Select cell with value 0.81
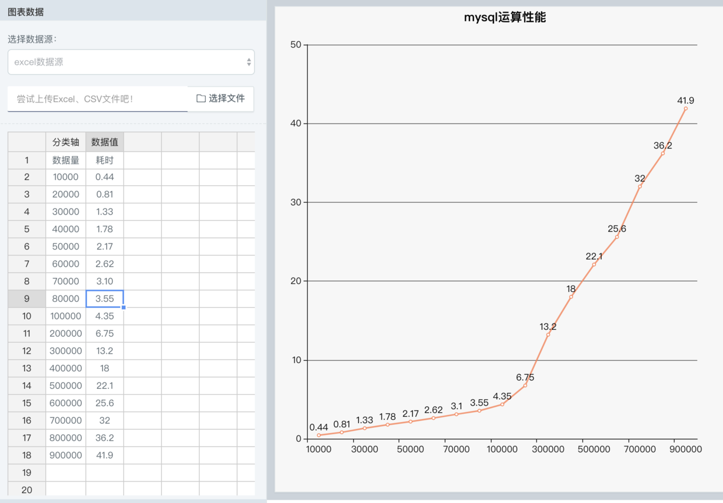This screenshot has width=723, height=503. pyautogui.click(x=104, y=195)
